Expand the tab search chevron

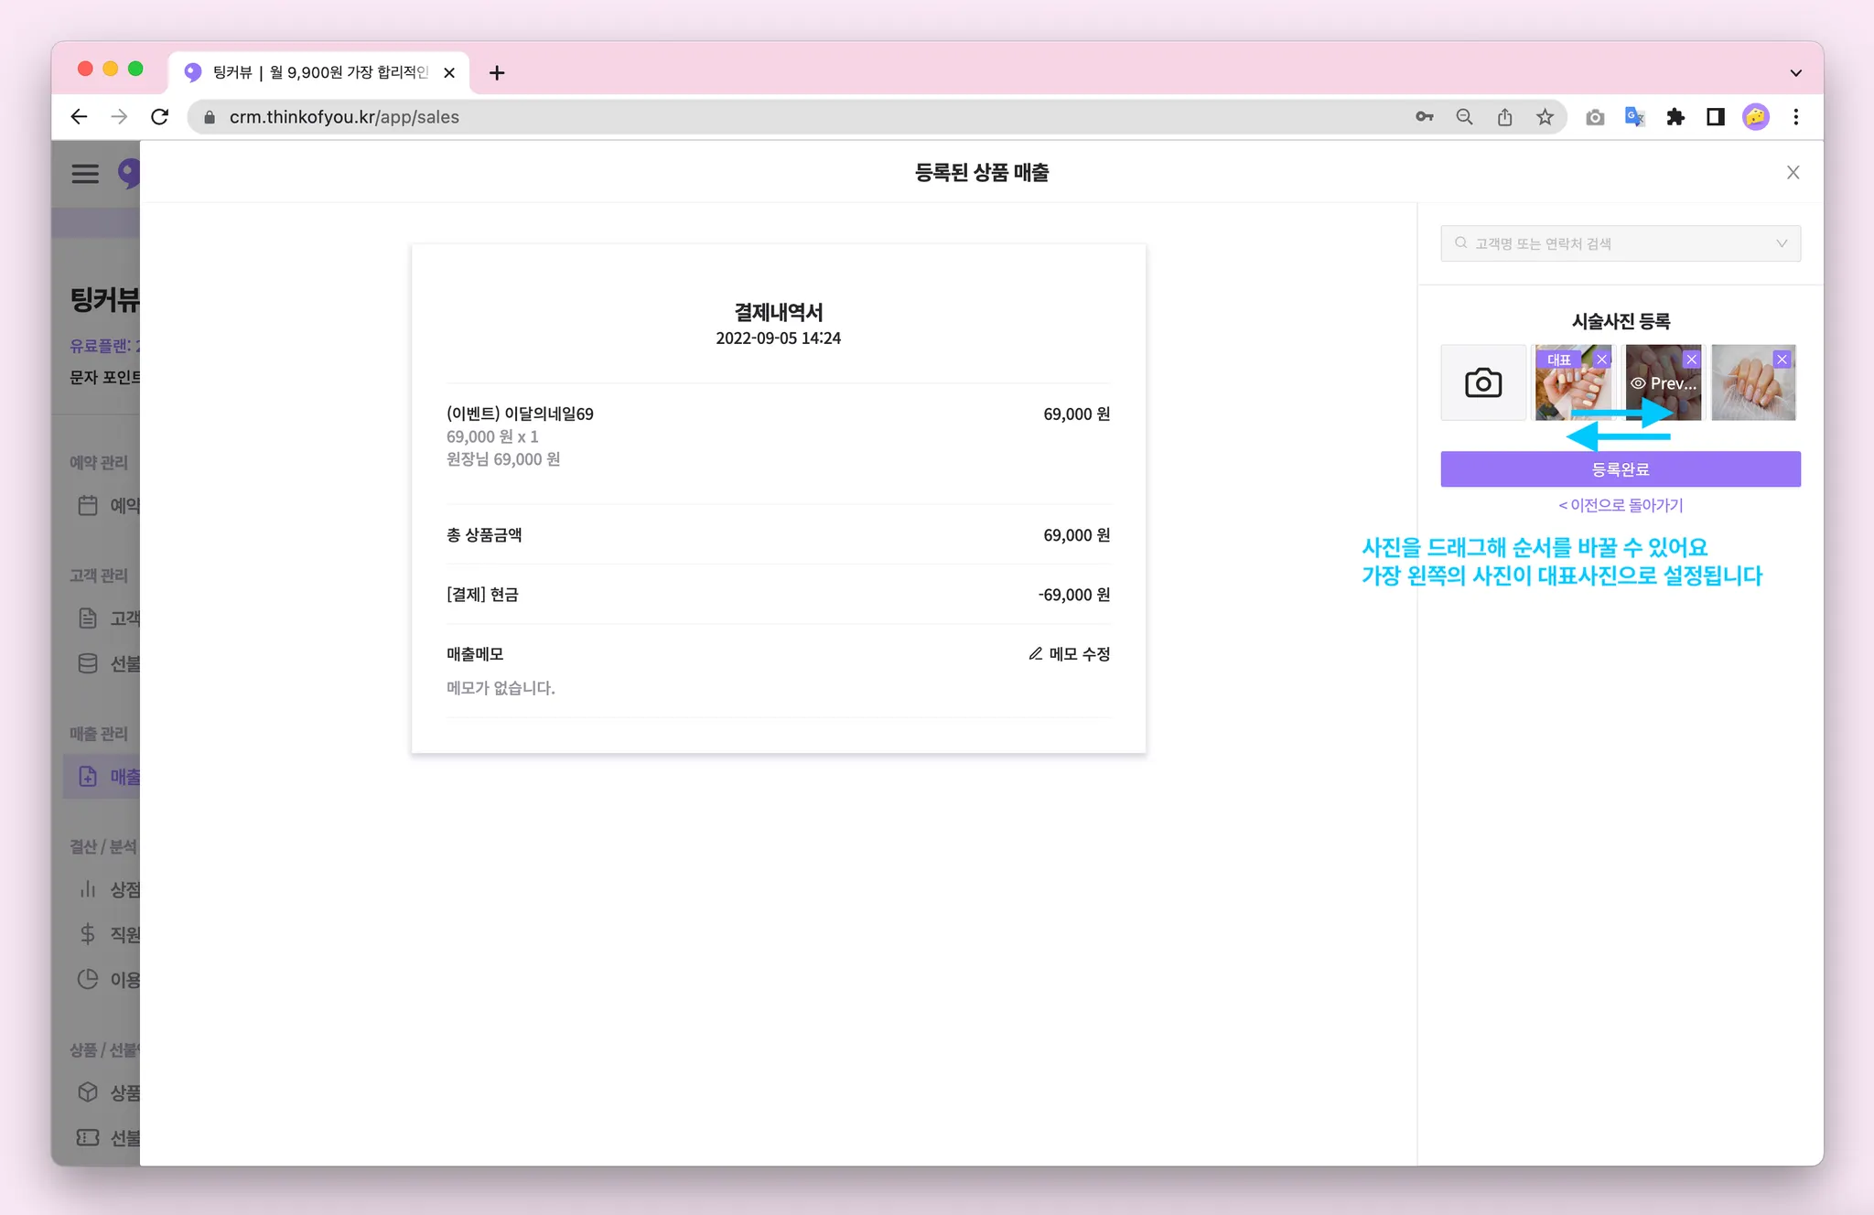tap(1795, 72)
